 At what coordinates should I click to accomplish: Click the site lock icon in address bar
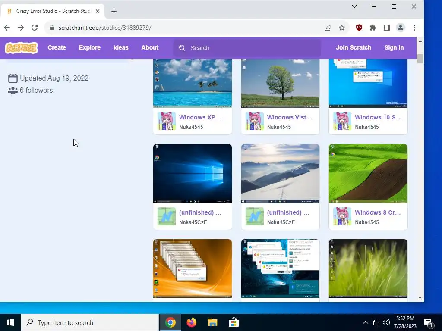point(52,28)
